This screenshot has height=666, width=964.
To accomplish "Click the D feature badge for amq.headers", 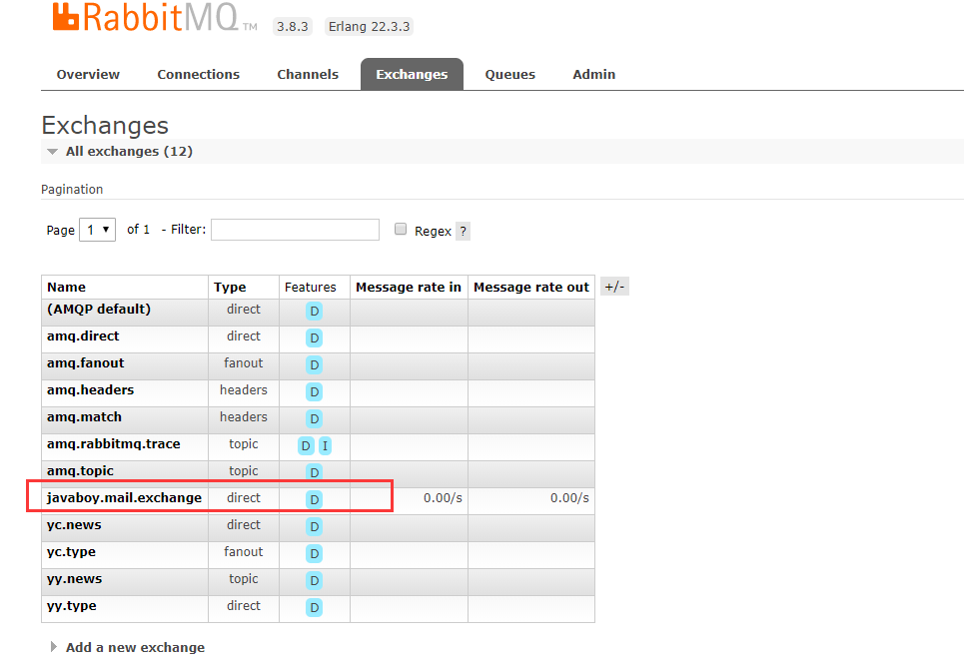I will click(x=314, y=392).
